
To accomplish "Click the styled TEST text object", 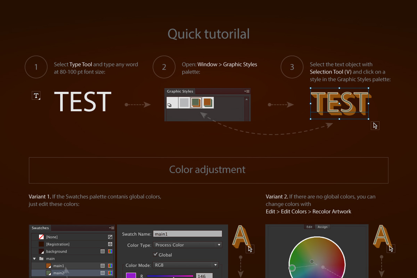I will 340,103.
